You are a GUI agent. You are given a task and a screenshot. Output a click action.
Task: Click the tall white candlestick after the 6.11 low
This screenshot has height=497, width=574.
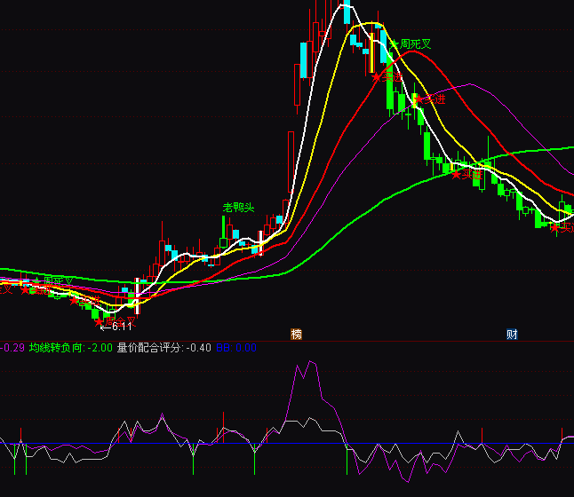137,294
